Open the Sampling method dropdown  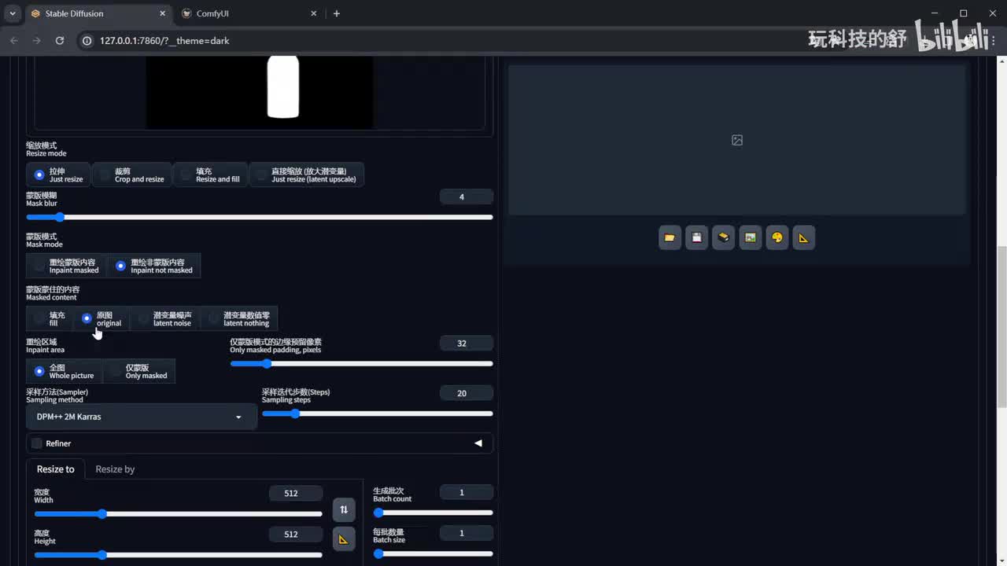pos(141,417)
